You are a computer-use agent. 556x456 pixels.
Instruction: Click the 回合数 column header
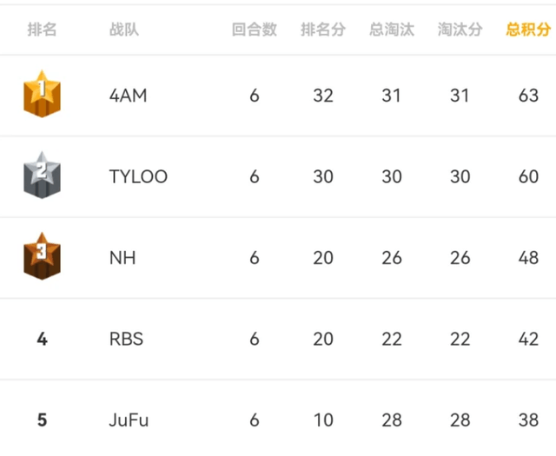[255, 30]
